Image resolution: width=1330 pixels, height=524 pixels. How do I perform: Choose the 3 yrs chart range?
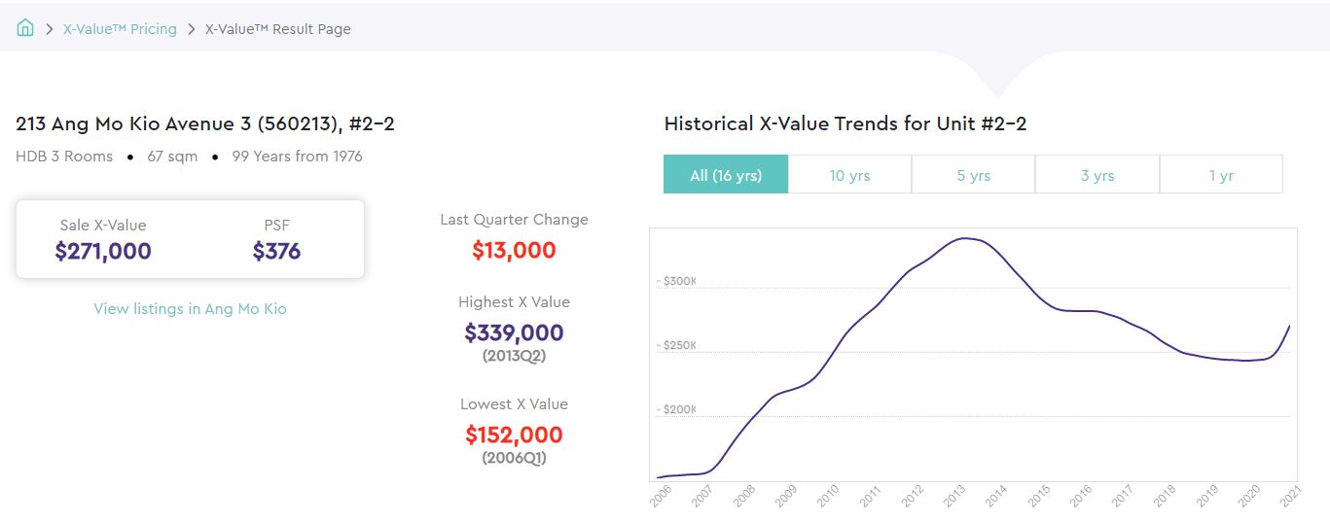[x=1096, y=175]
